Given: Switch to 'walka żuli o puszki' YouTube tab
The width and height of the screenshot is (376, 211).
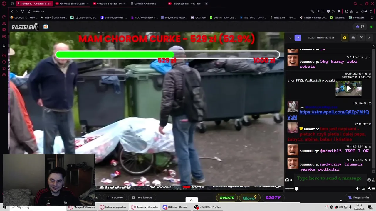Looking at the screenshot, I should [x=72, y=4].
